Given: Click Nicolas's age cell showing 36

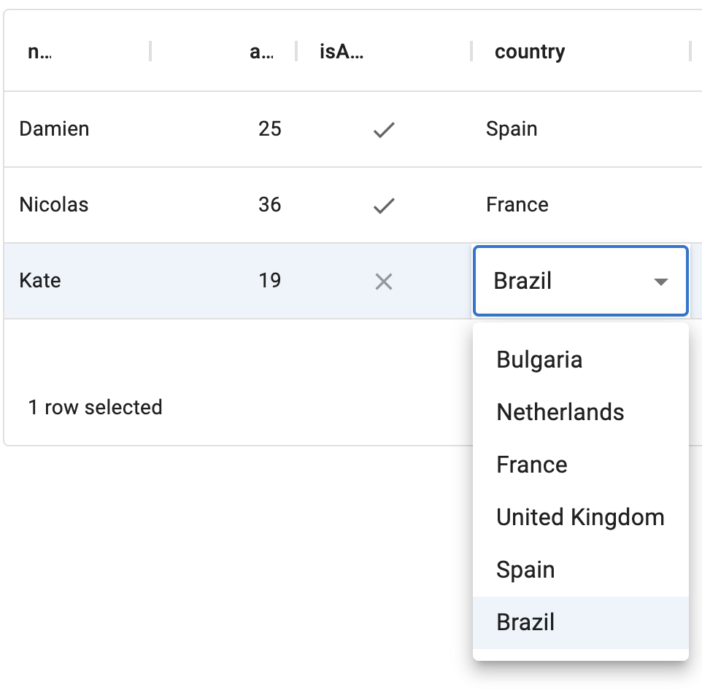Looking at the screenshot, I should [x=269, y=205].
